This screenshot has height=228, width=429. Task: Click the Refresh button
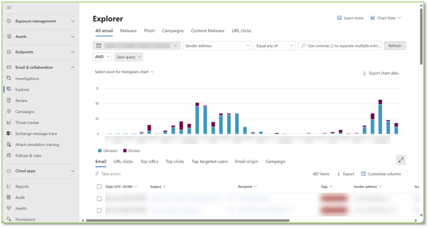[x=395, y=46]
